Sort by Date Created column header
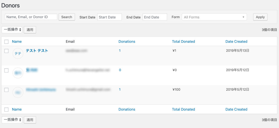 (x=236, y=42)
